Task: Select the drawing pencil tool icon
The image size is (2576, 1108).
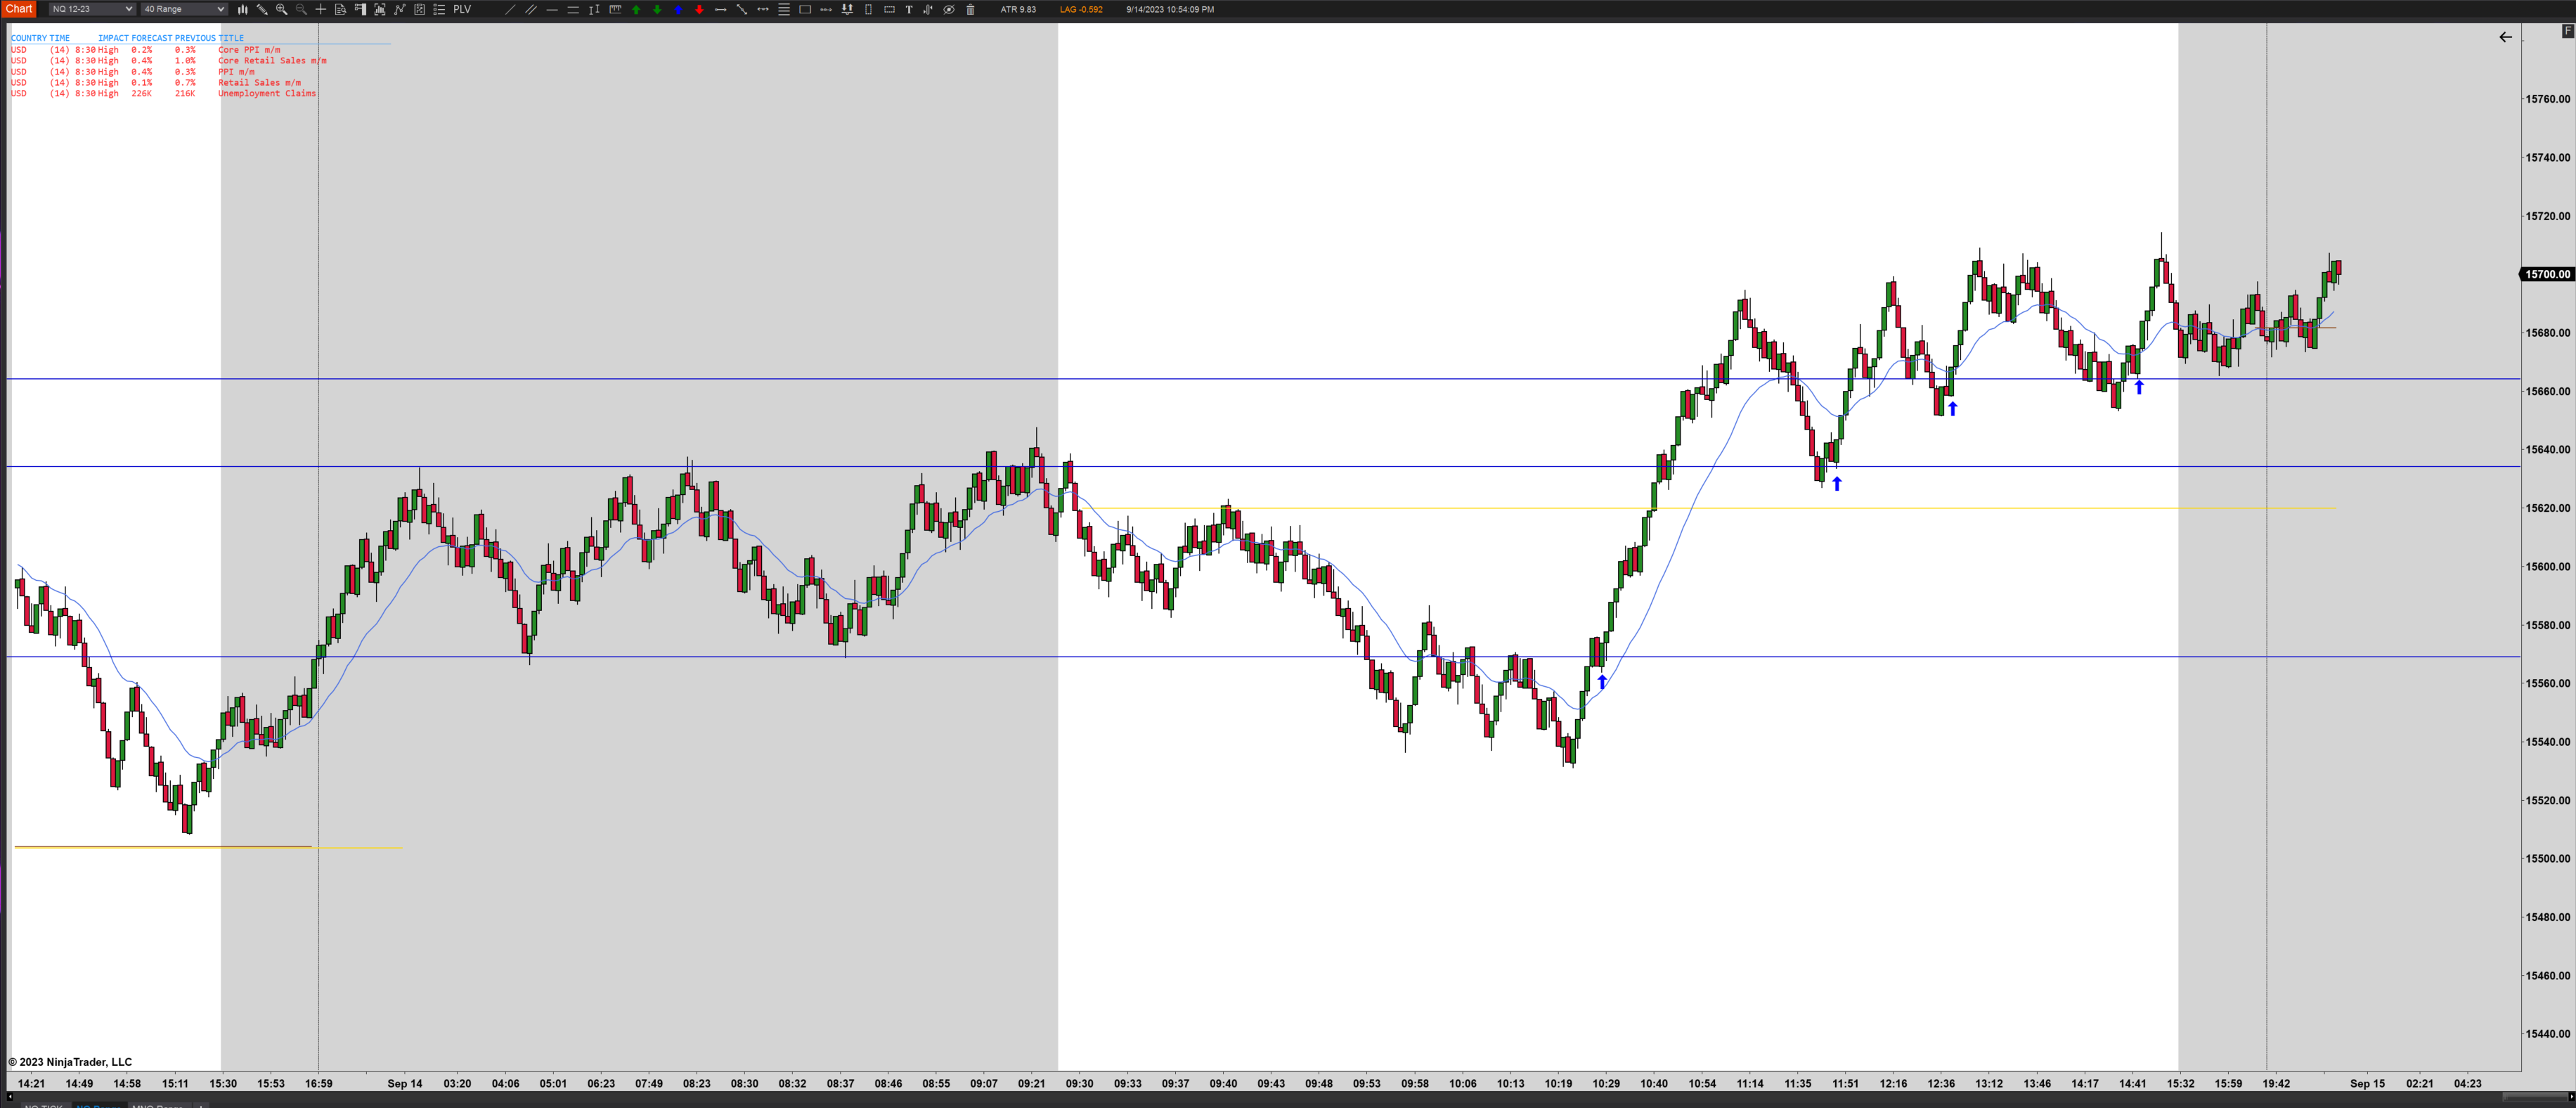Action: click(x=262, y=9)
